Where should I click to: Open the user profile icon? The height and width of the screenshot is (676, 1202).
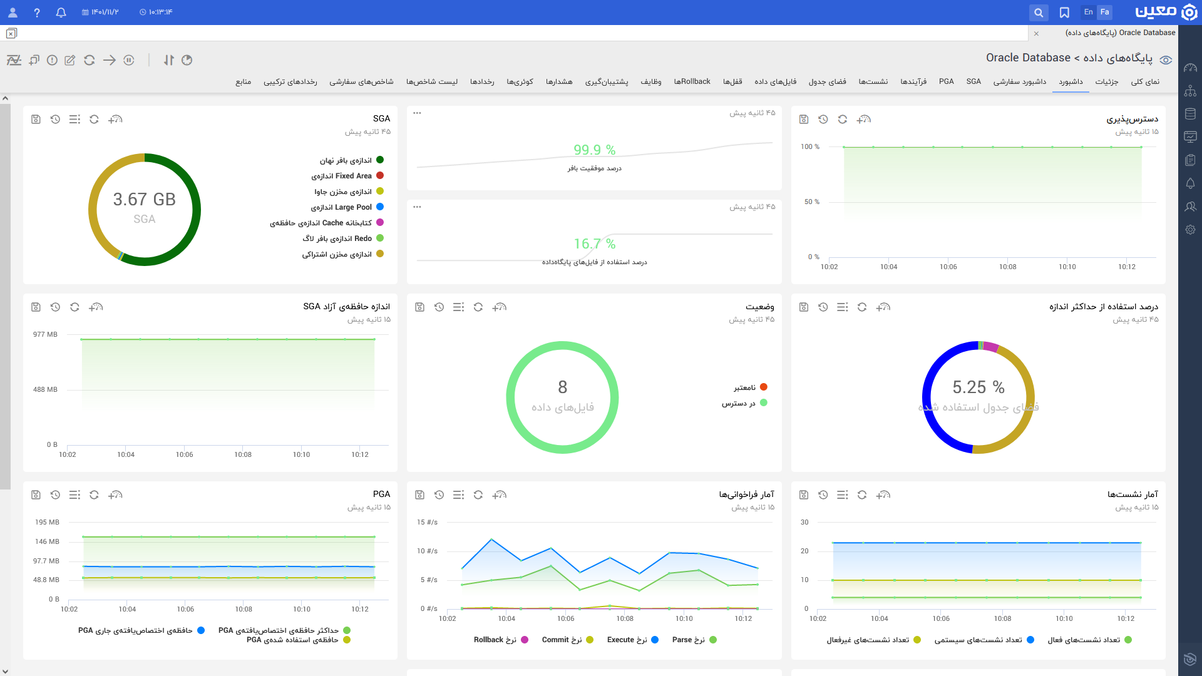(x=13, y=13)
